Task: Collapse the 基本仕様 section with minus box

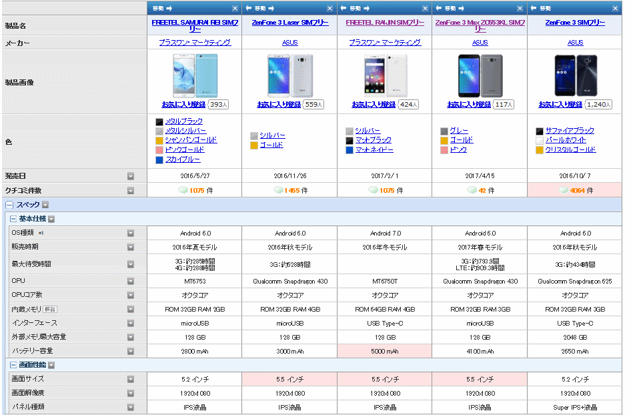Action: coord(13,219)
